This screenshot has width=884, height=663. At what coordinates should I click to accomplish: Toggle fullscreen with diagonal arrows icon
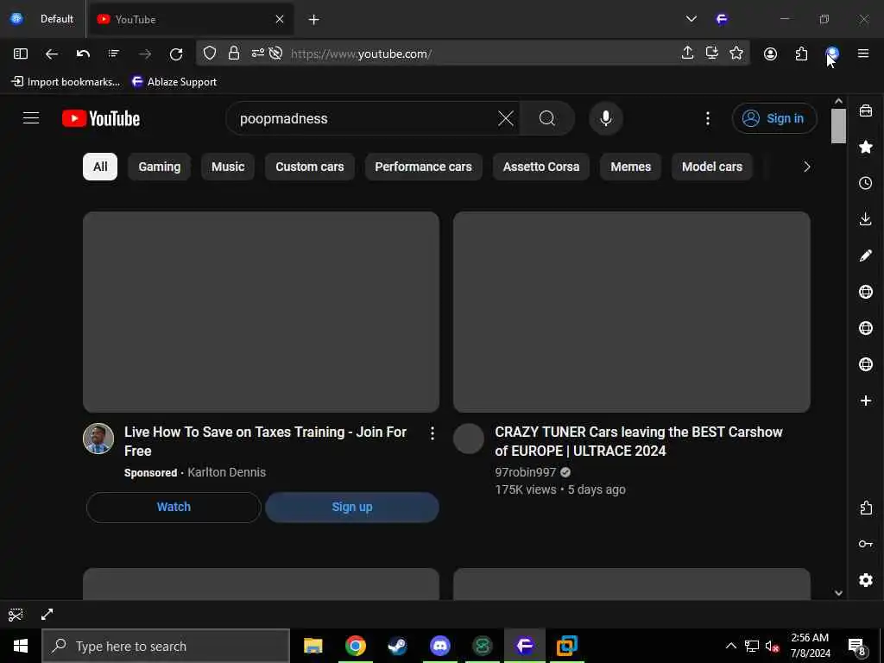pyautogui.click(x=47, y=615)
